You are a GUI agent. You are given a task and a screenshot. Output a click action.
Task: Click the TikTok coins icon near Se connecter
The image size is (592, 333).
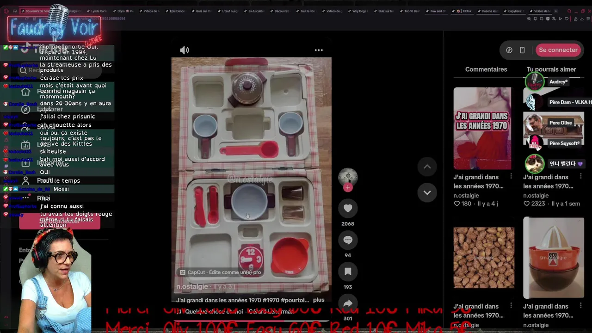[x=509, y=50]
